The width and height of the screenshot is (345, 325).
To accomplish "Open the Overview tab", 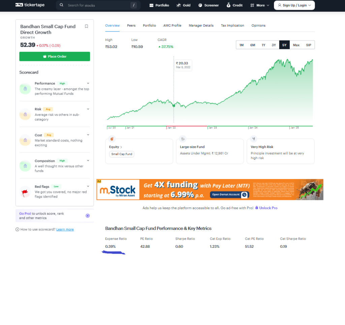I will pyautogui.click(x=113, y=26).
